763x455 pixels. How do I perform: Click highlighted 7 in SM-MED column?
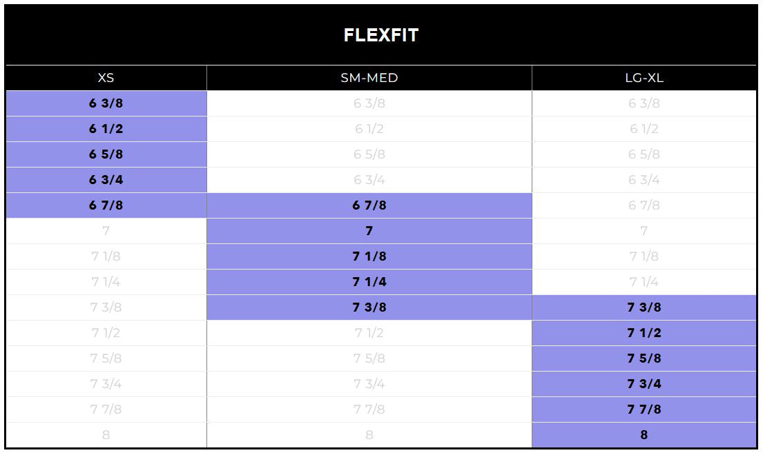369,231
